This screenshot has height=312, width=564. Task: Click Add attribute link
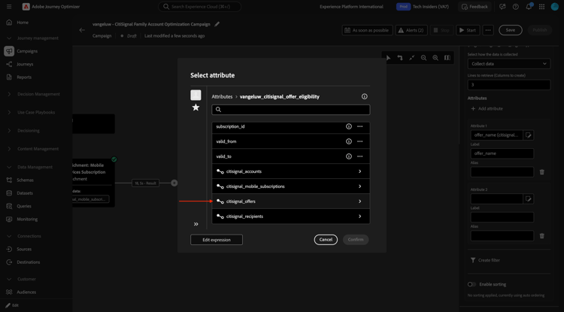pyautogui.click(x=487, y=108)
